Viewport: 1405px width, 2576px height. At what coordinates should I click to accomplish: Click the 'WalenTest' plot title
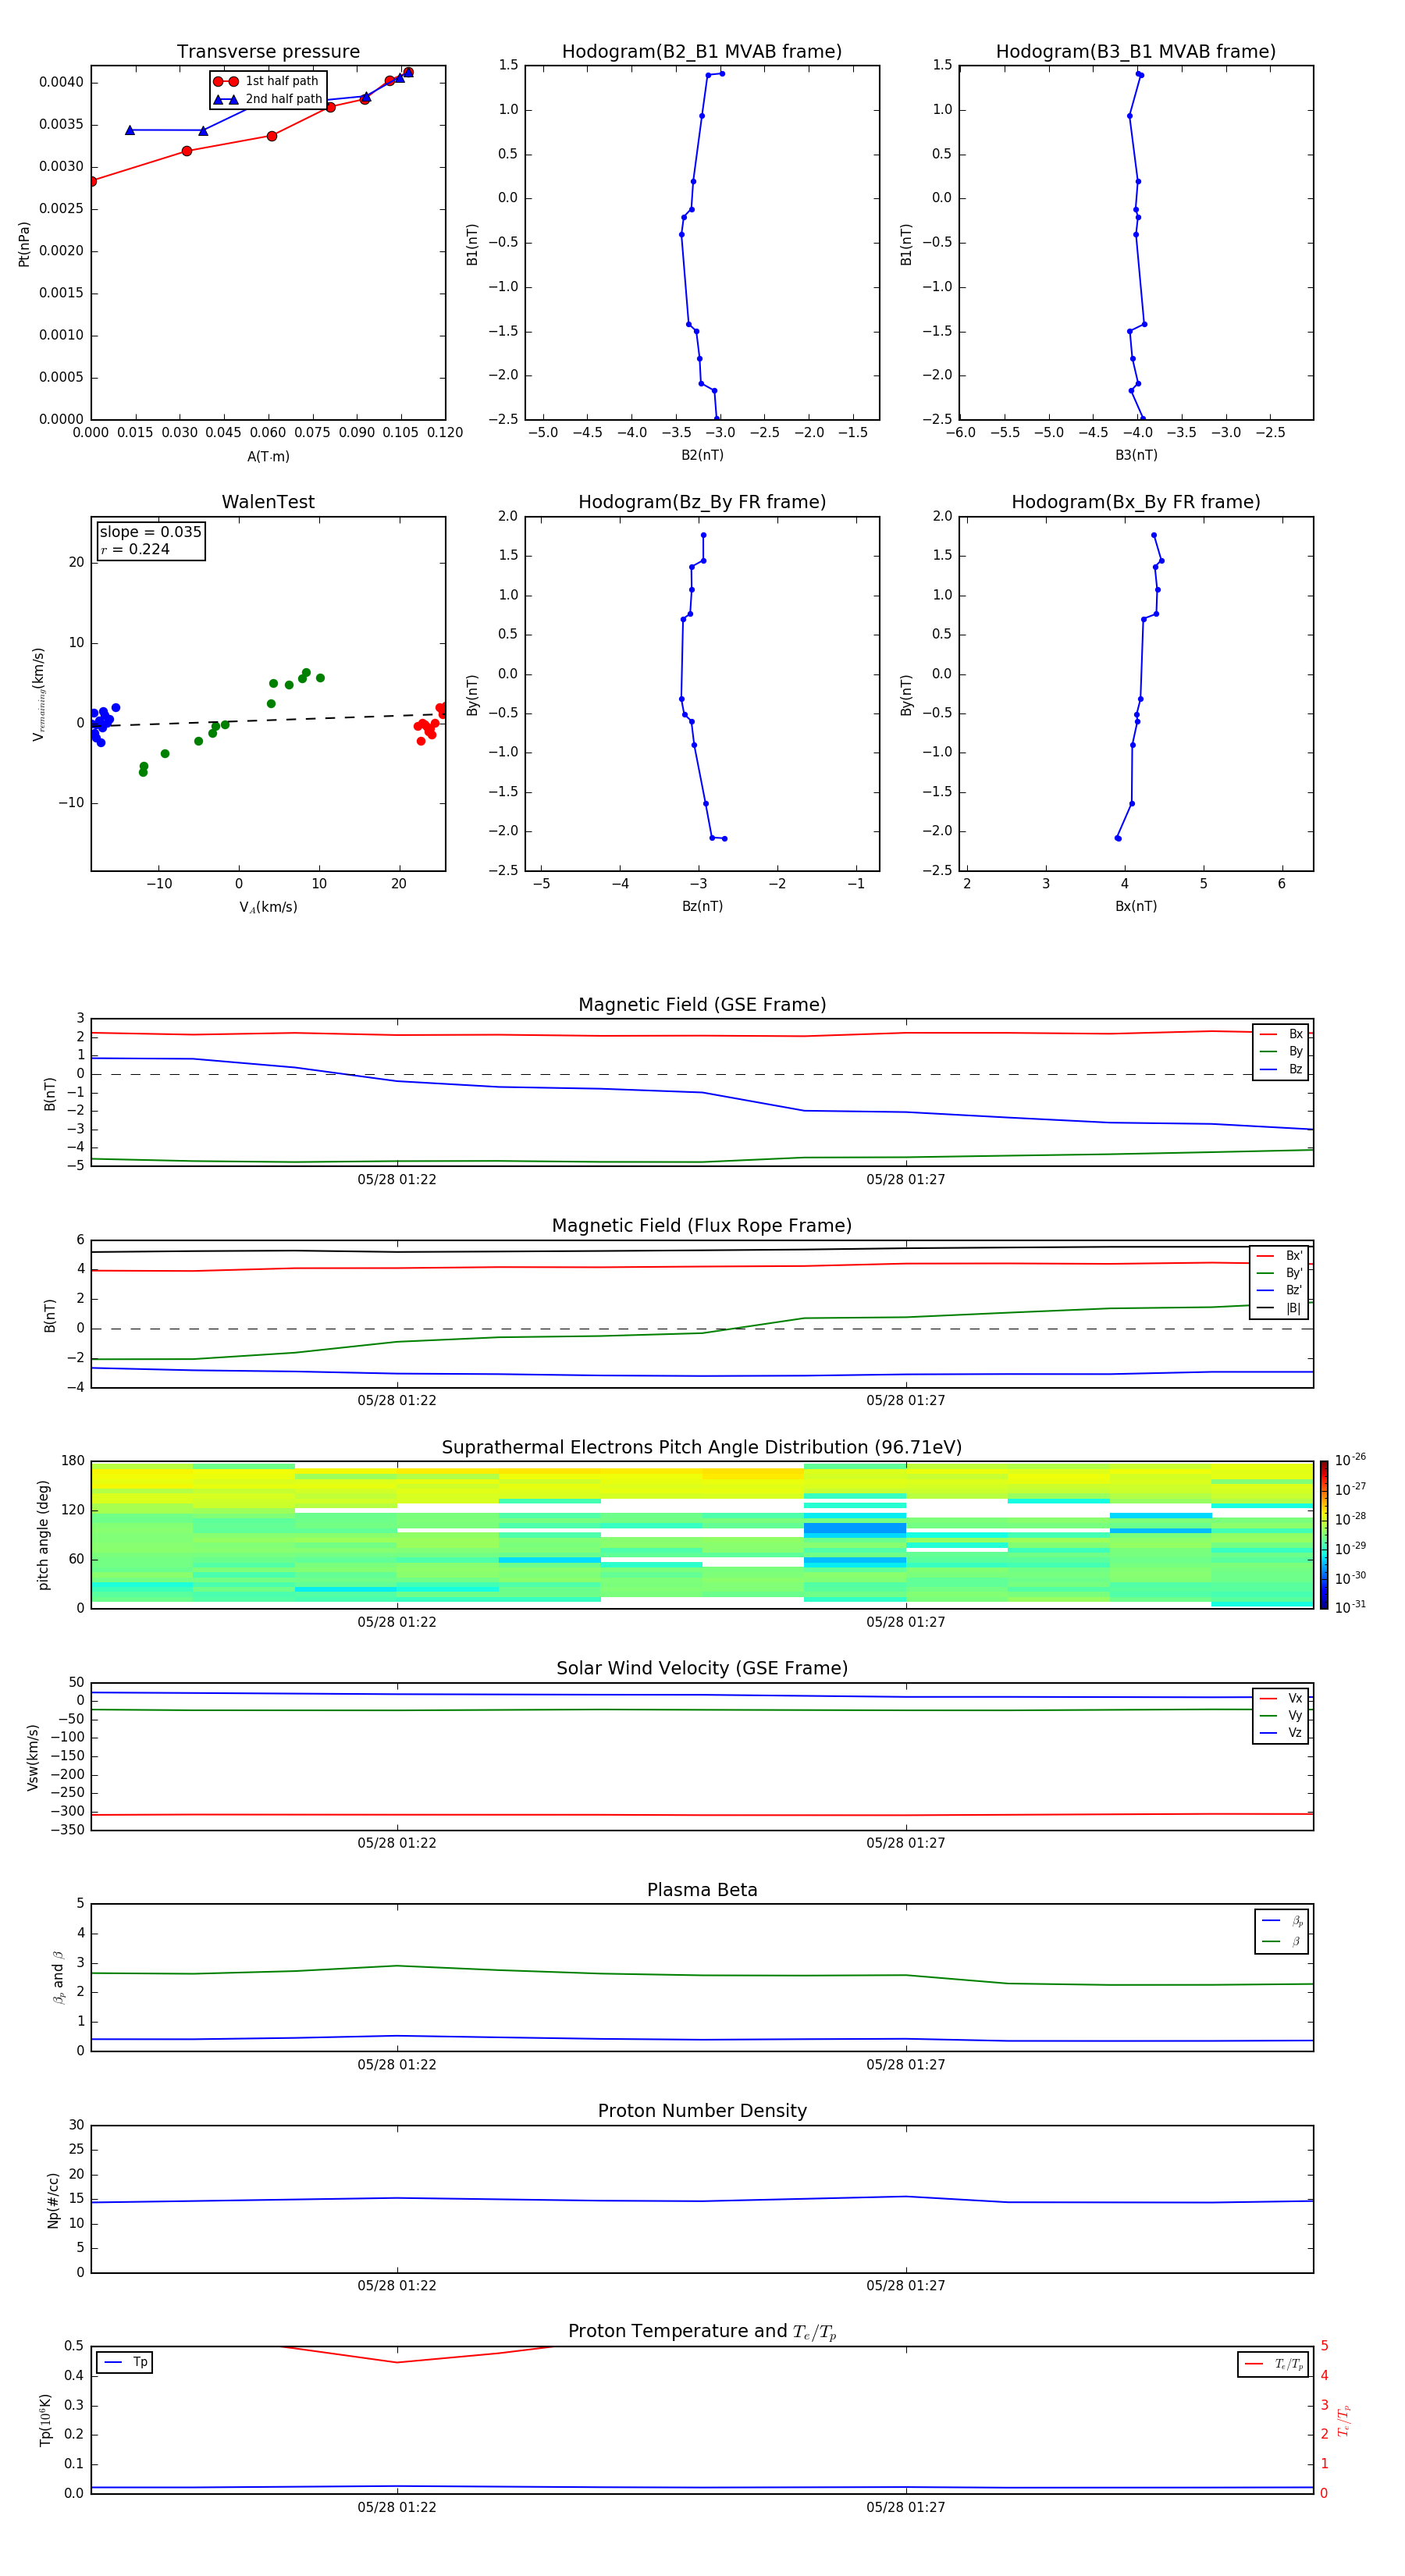click(268, 502)
